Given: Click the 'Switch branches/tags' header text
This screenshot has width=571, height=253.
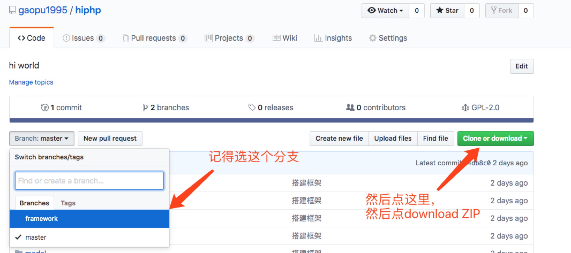Looking at the screenshot, I should point(49,157).
